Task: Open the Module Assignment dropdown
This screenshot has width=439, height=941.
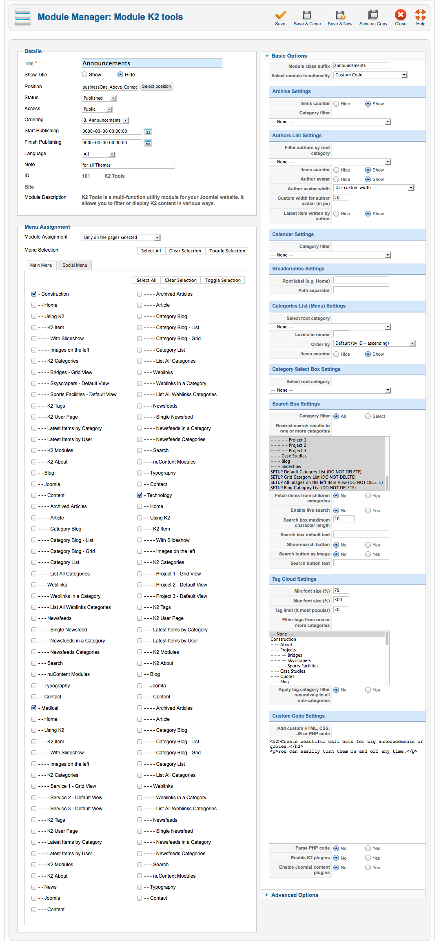Action: [121, 237]
